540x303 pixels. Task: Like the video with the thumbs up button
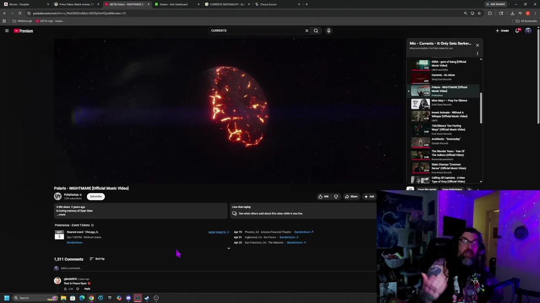[x=324, y=197]
